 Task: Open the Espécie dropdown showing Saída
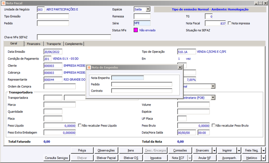[x=148, y=9]
